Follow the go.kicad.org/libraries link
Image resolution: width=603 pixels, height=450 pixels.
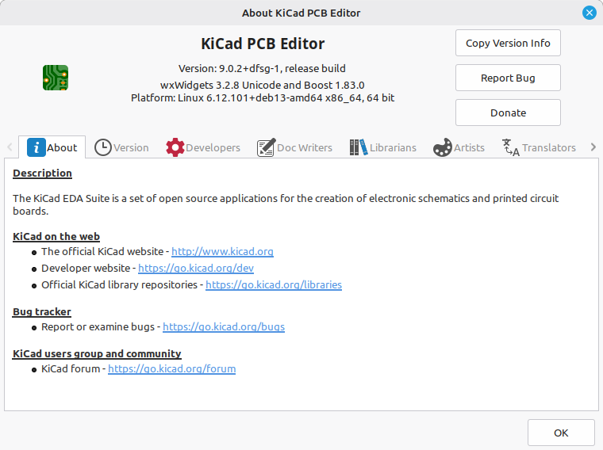[x=274, y=285]
